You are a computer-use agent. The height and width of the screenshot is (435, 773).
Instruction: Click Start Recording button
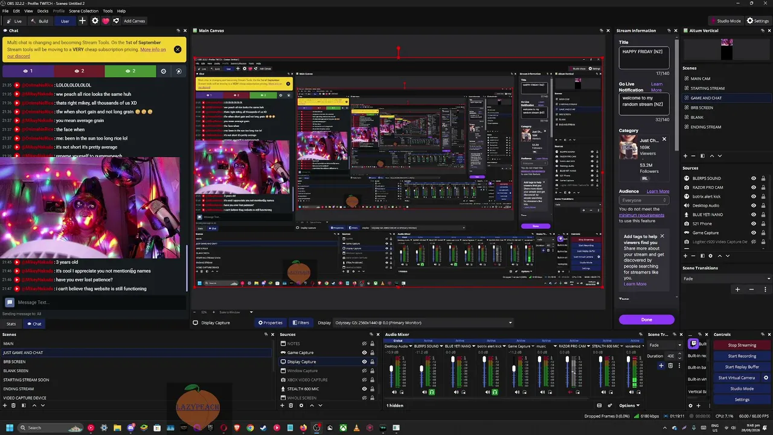pyautogui.click(x=742, y=356)
